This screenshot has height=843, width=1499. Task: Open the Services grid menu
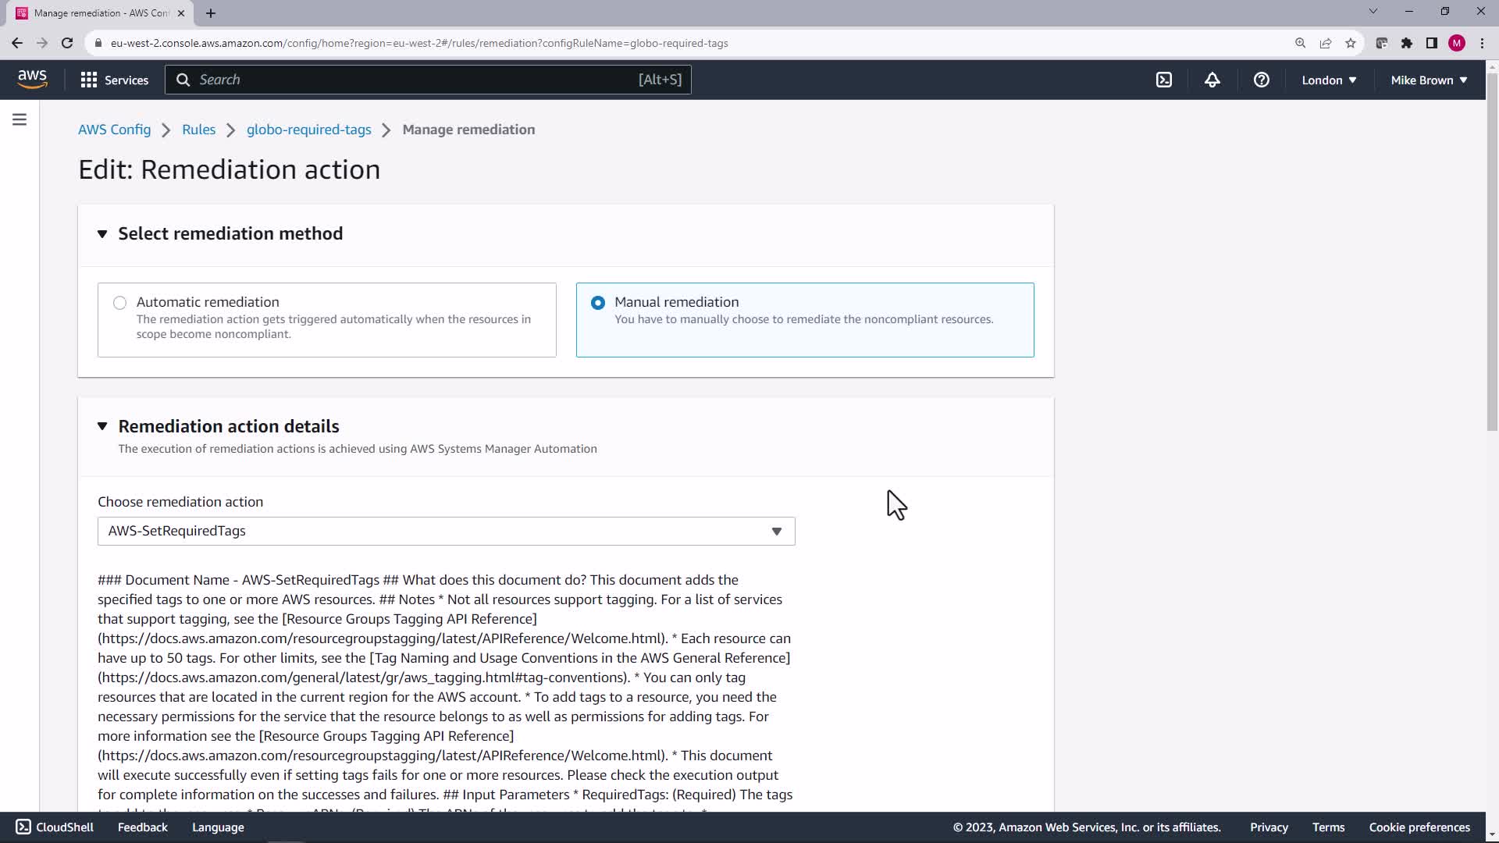click(x=114, y=80)
